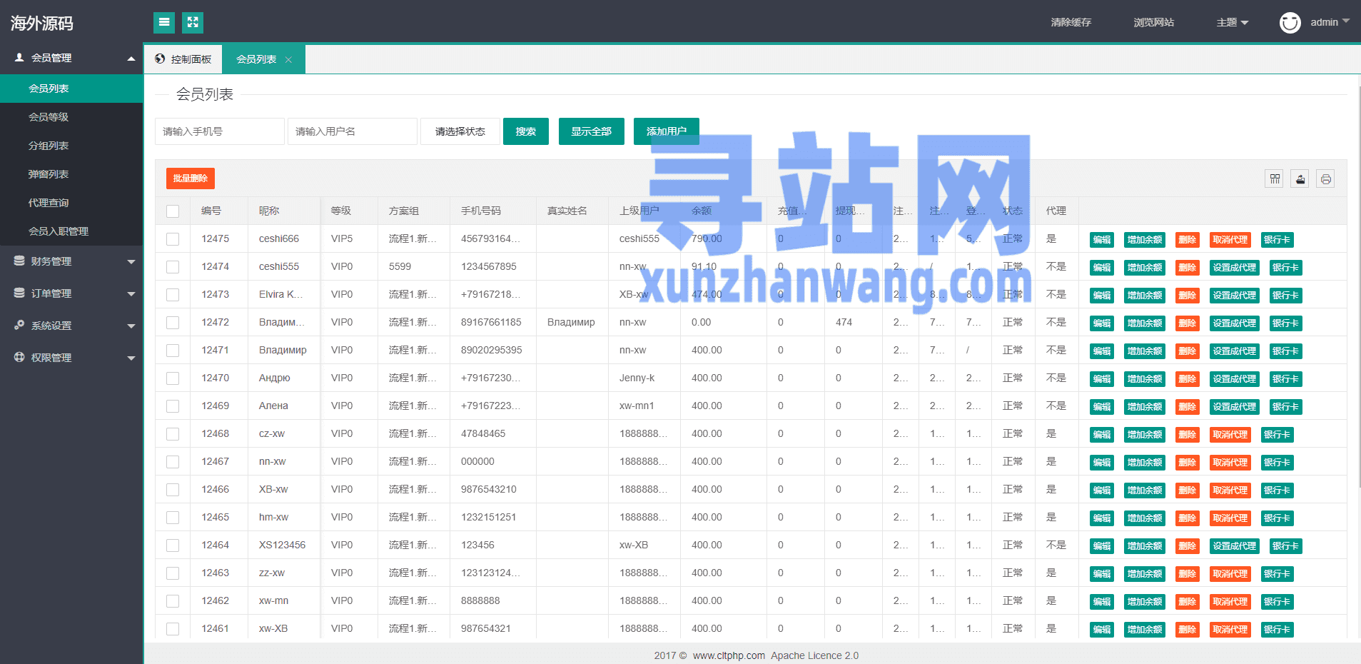Click the table export icon

[x=1300, y=179]
